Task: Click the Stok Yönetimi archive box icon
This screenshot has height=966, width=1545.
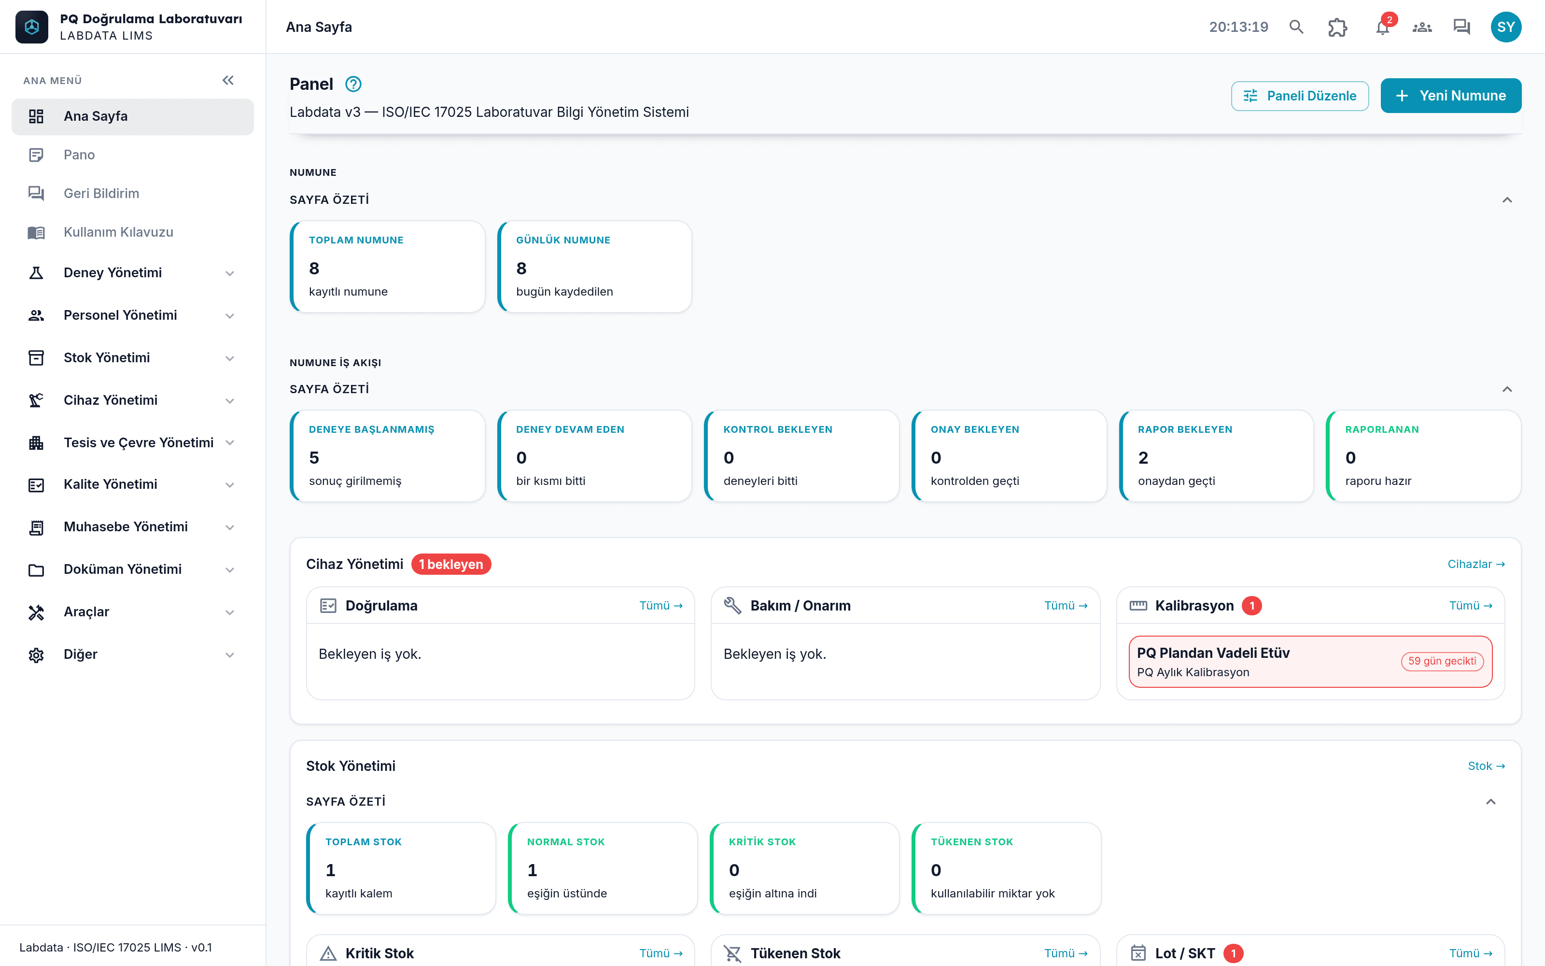Action: 36,358
